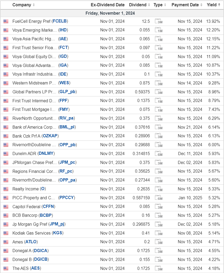Open the DNLMY ticker link
Image resolution: width=224 pixels, height=273 pixels.
(x=46, y=154)
